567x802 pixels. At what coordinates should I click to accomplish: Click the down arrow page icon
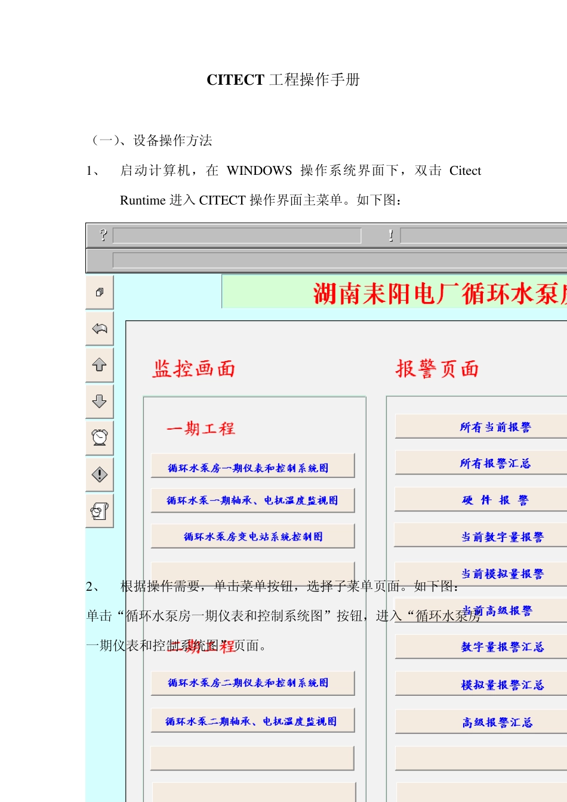point(100,402)
